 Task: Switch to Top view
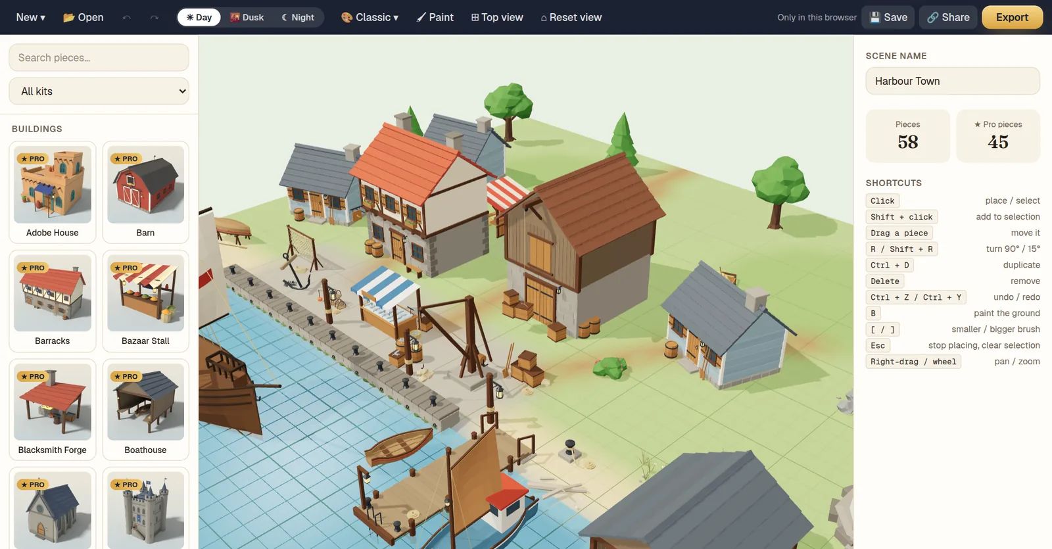pos(497,17)
